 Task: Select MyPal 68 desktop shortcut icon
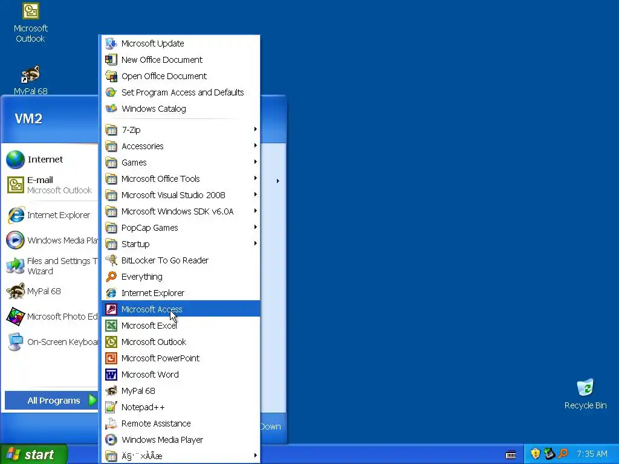[x=30, y=75]
